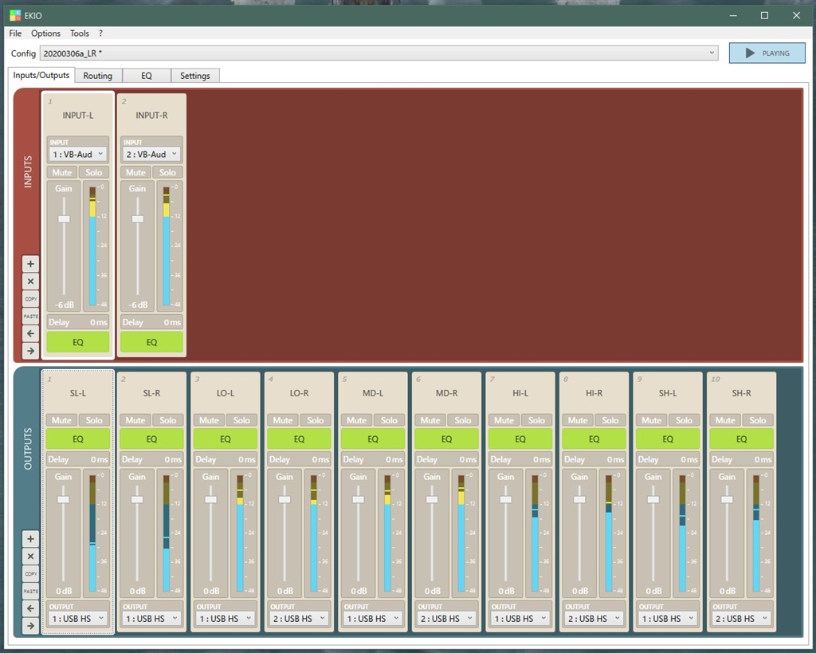
Task: Move the output channel right with the arrow icon
Action: click(x=30, y=626)
